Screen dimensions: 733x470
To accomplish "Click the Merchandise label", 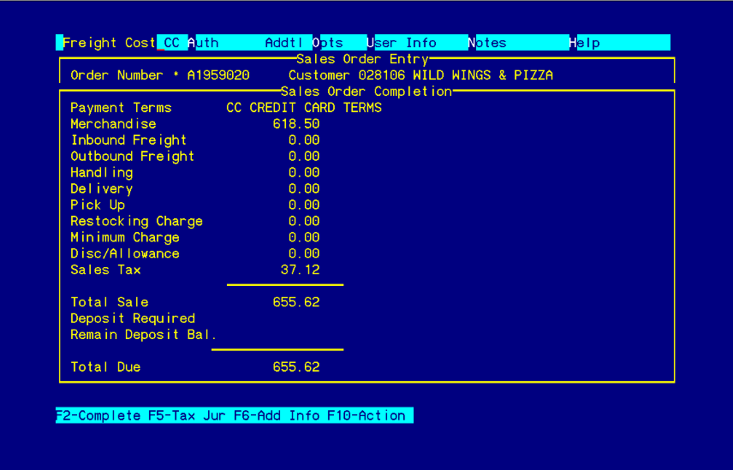I will click(113, 124).
